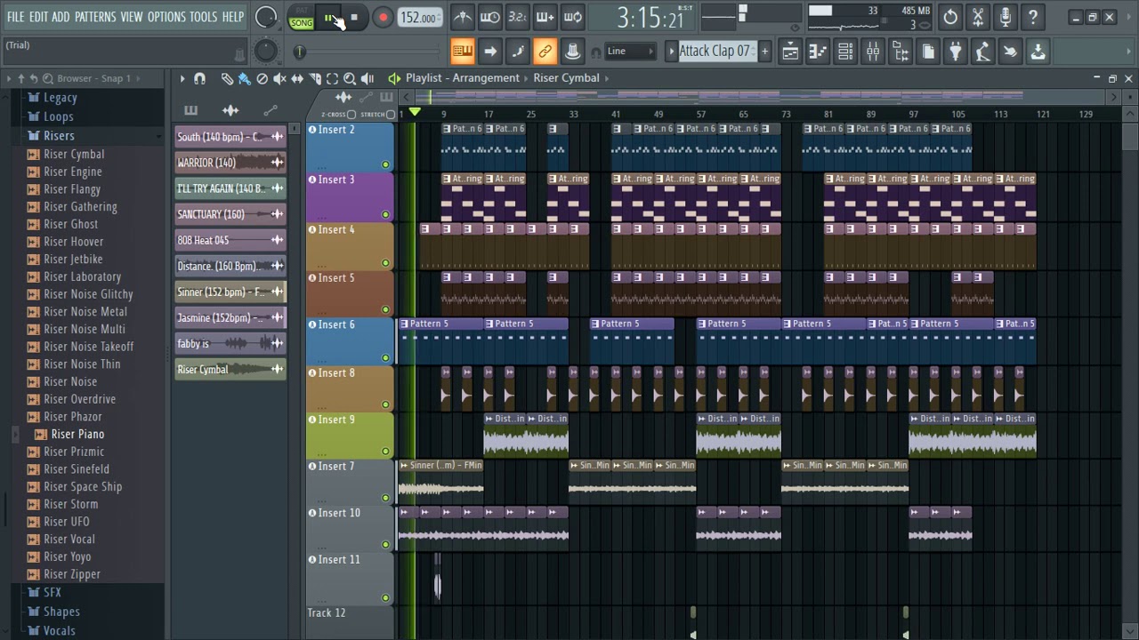Screen dimensions: 1139x640
Task: Open the EDIT menu
Action: (x=38, y=17)
